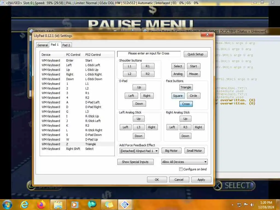Click the Analog button
Screen dimensions: 280x210
(x=178, y=74)
